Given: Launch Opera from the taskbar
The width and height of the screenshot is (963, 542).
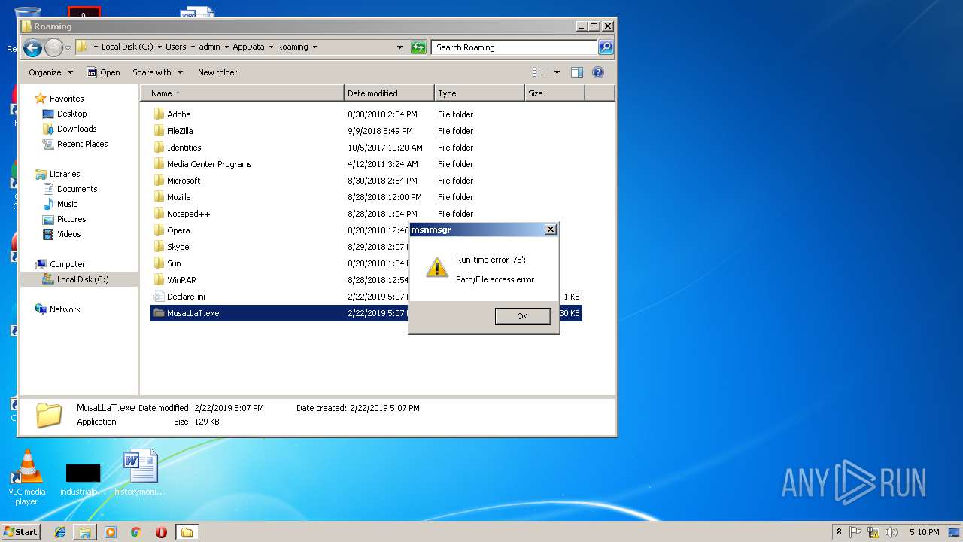Looking at the screenshot, I should point(161,532).
